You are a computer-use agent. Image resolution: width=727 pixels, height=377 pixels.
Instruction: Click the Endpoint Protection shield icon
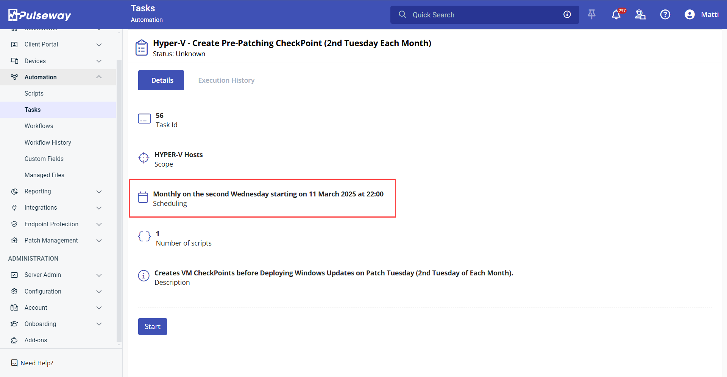pos(14,224)
